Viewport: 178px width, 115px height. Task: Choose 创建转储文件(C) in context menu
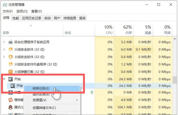[x=52, y=108]
